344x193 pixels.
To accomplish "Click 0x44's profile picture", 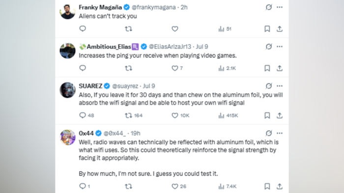I will click(68, 137).
